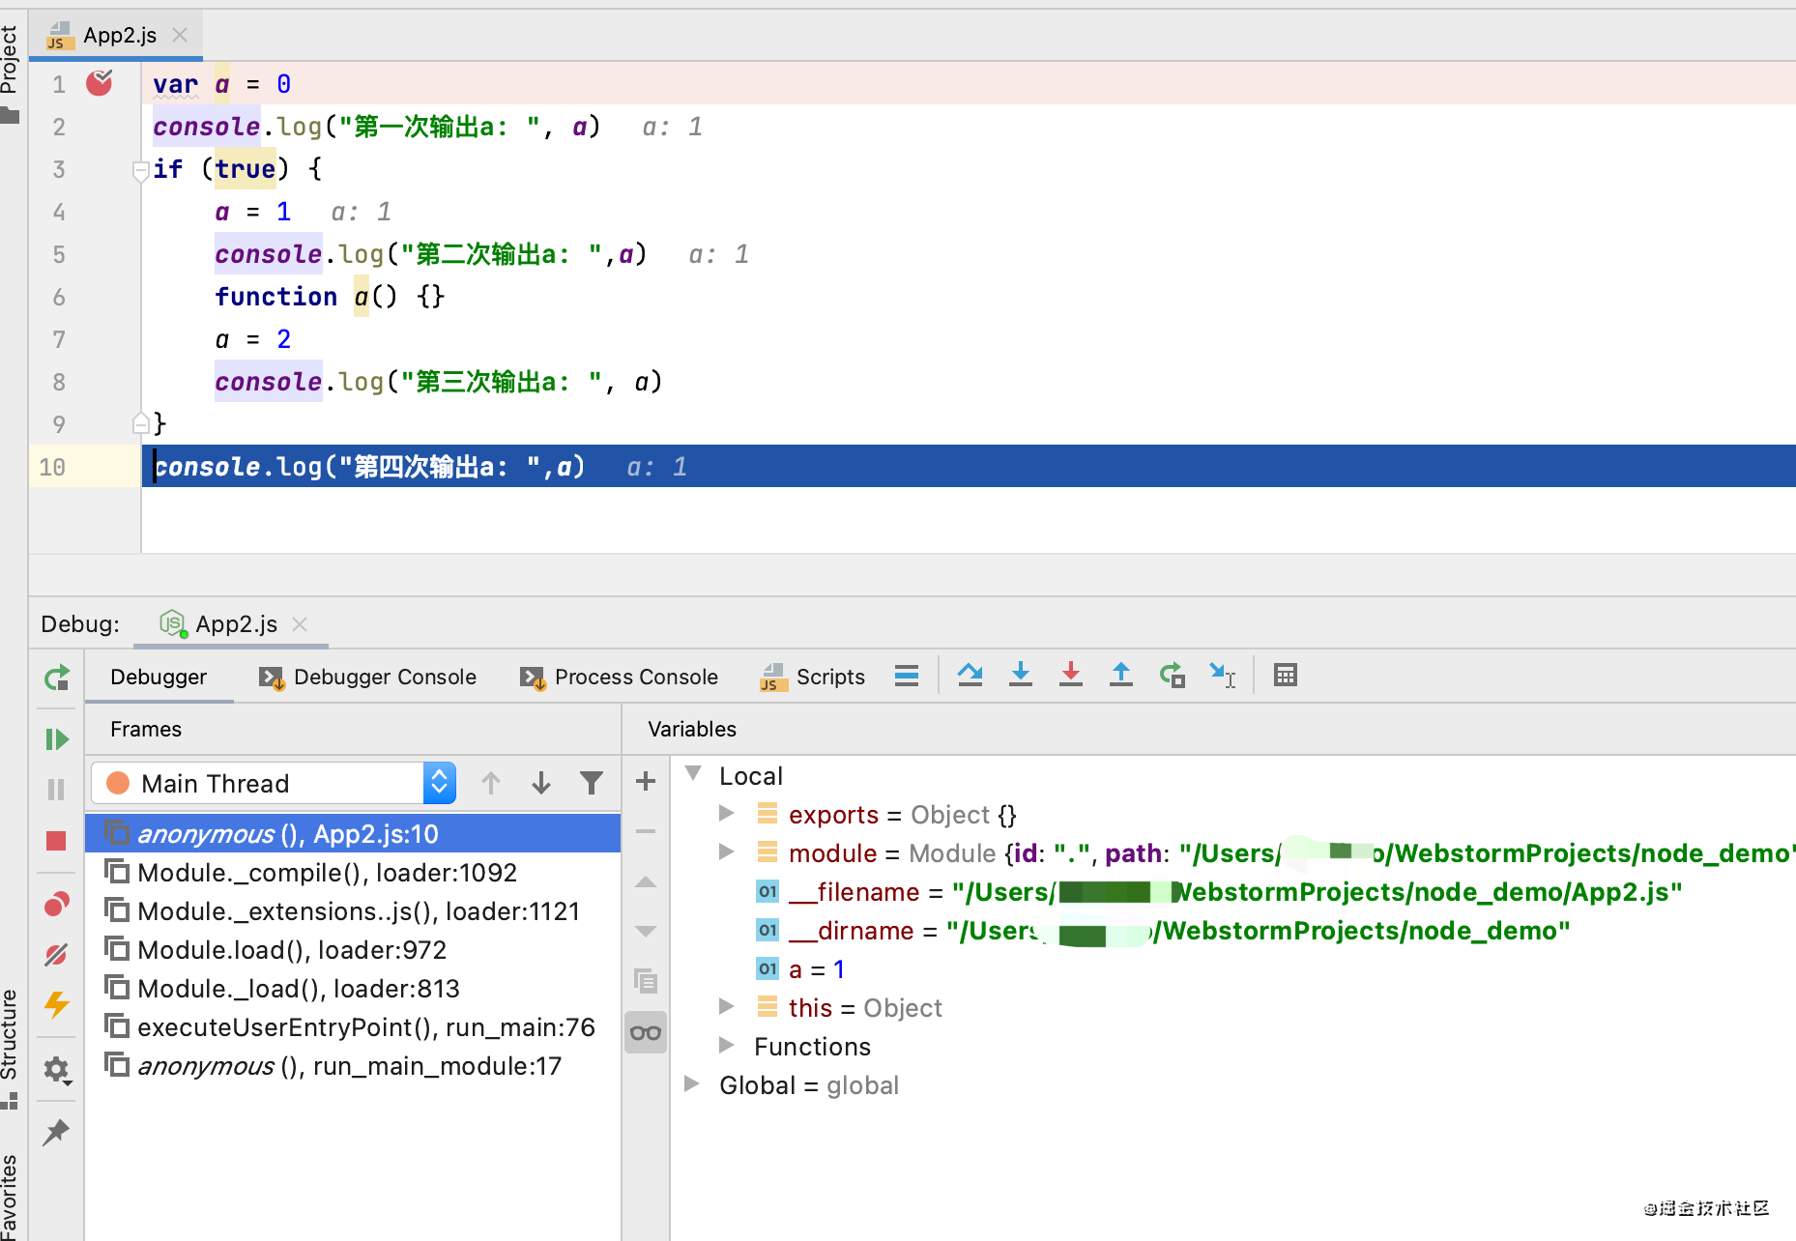Expand the Global node
The image size is (1796, 1241).
coord(692,1083)
